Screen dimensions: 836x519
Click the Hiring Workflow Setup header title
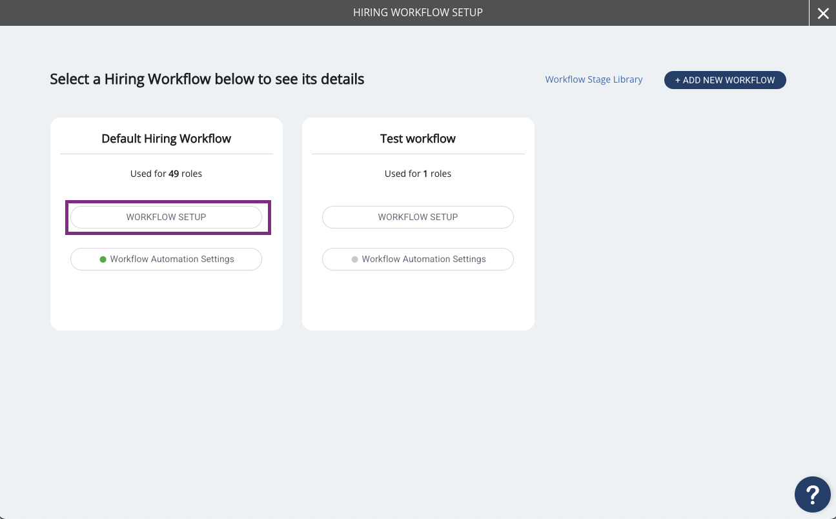(x=418, y=12)
